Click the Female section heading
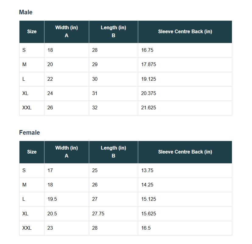The width and height of the screenshot is (252, 244). 29,133
